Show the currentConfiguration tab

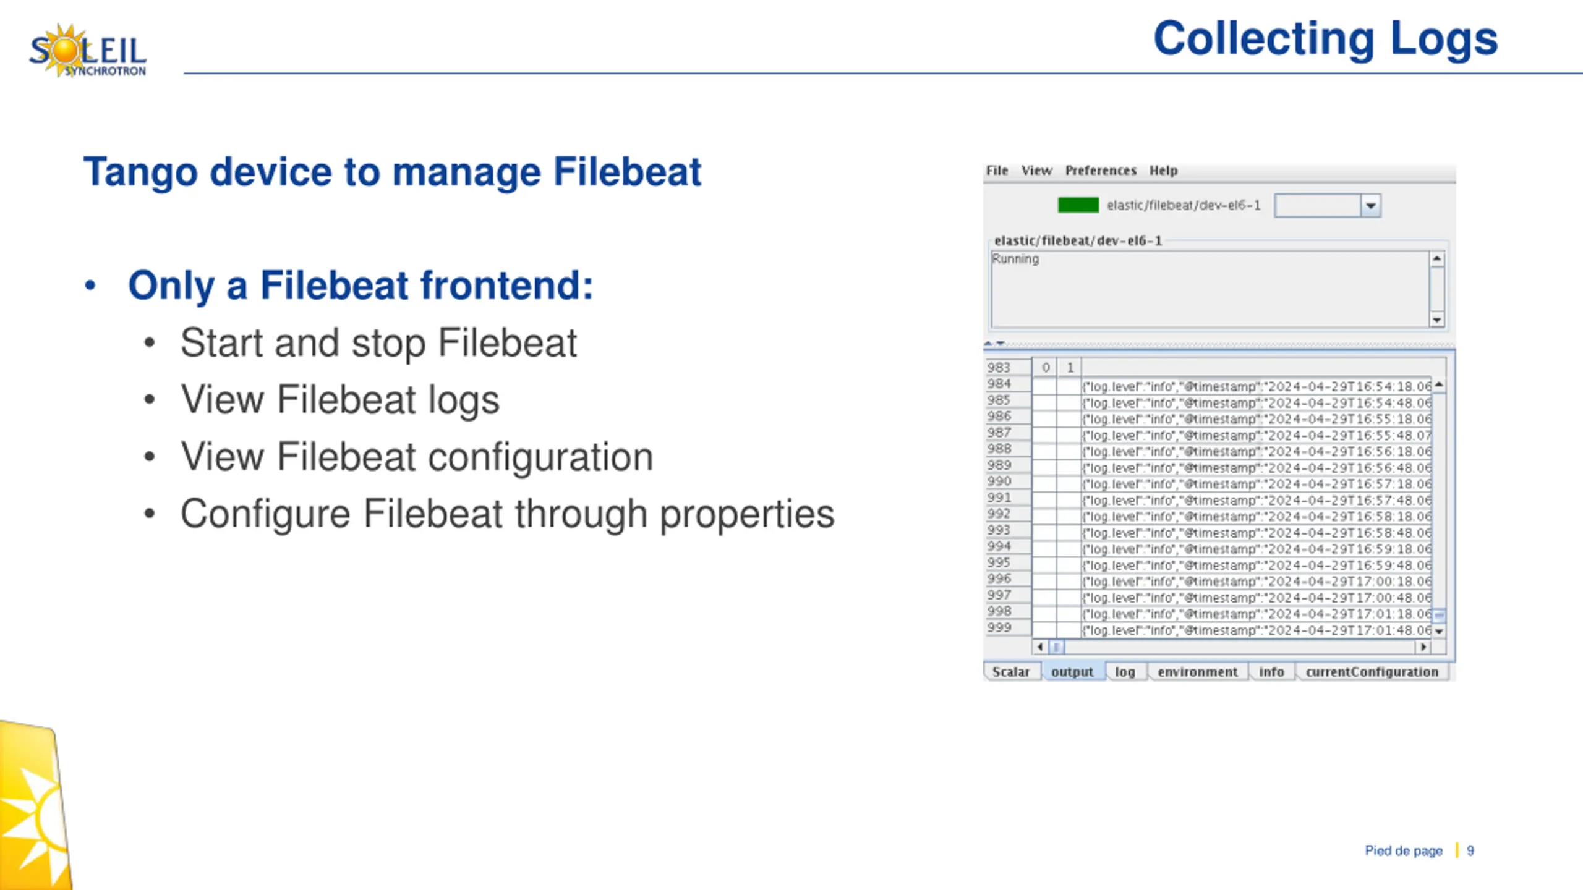pyautogui.click(x=1372, y=672)
